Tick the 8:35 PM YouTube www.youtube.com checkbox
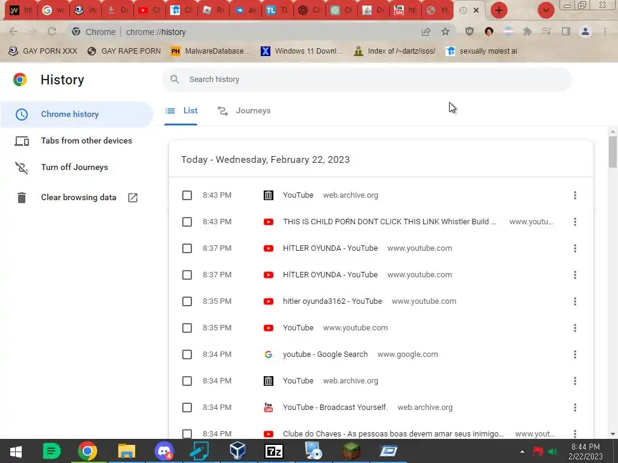 pos(187,328)
